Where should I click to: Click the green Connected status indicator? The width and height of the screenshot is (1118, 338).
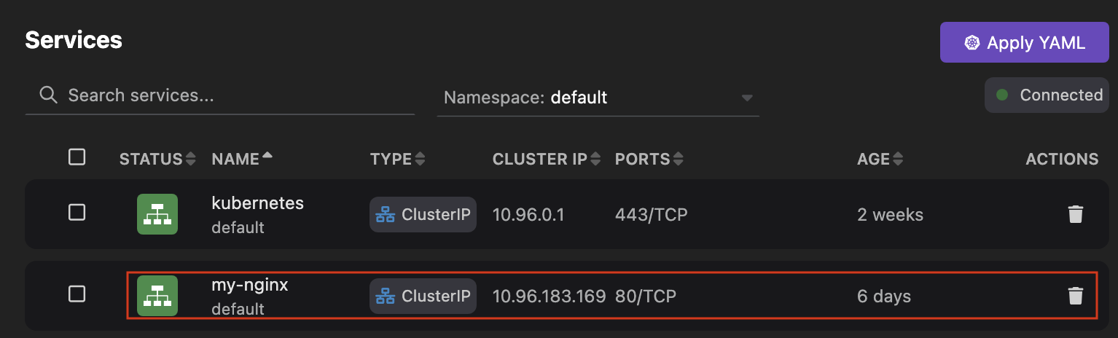tap(1049, 95)
